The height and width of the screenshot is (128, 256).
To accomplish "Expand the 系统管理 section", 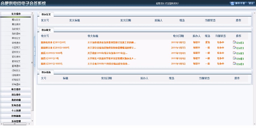I will point(15,121).
